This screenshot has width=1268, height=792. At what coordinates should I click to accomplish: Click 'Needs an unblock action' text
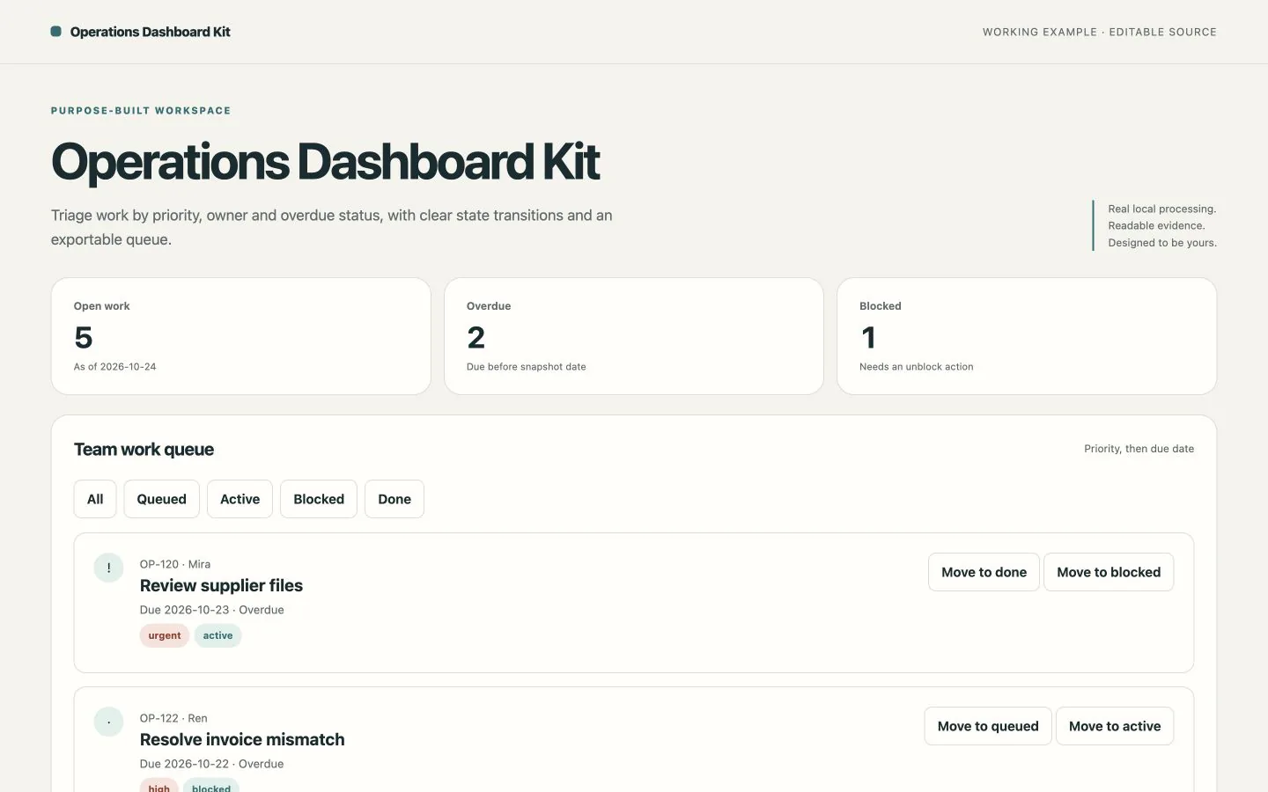pyautogui.click(x=917, y=367)
